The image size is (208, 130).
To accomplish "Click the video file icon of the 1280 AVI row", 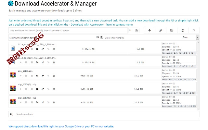I will pyautogui.click(x=13, y=48).
